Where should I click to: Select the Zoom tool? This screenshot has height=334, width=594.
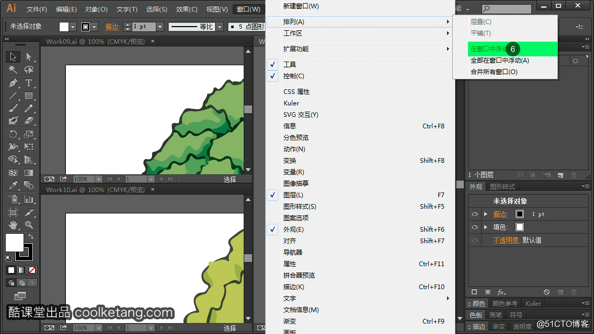29,225
